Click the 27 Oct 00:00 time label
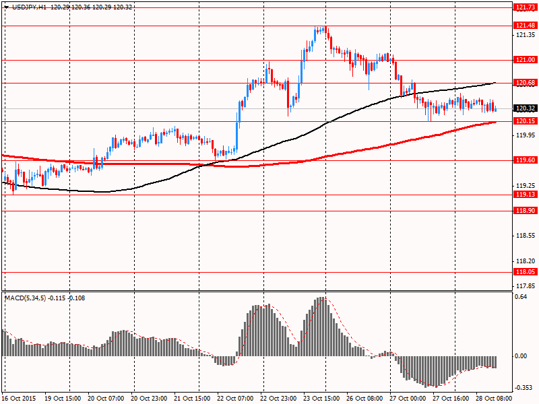 408,399
